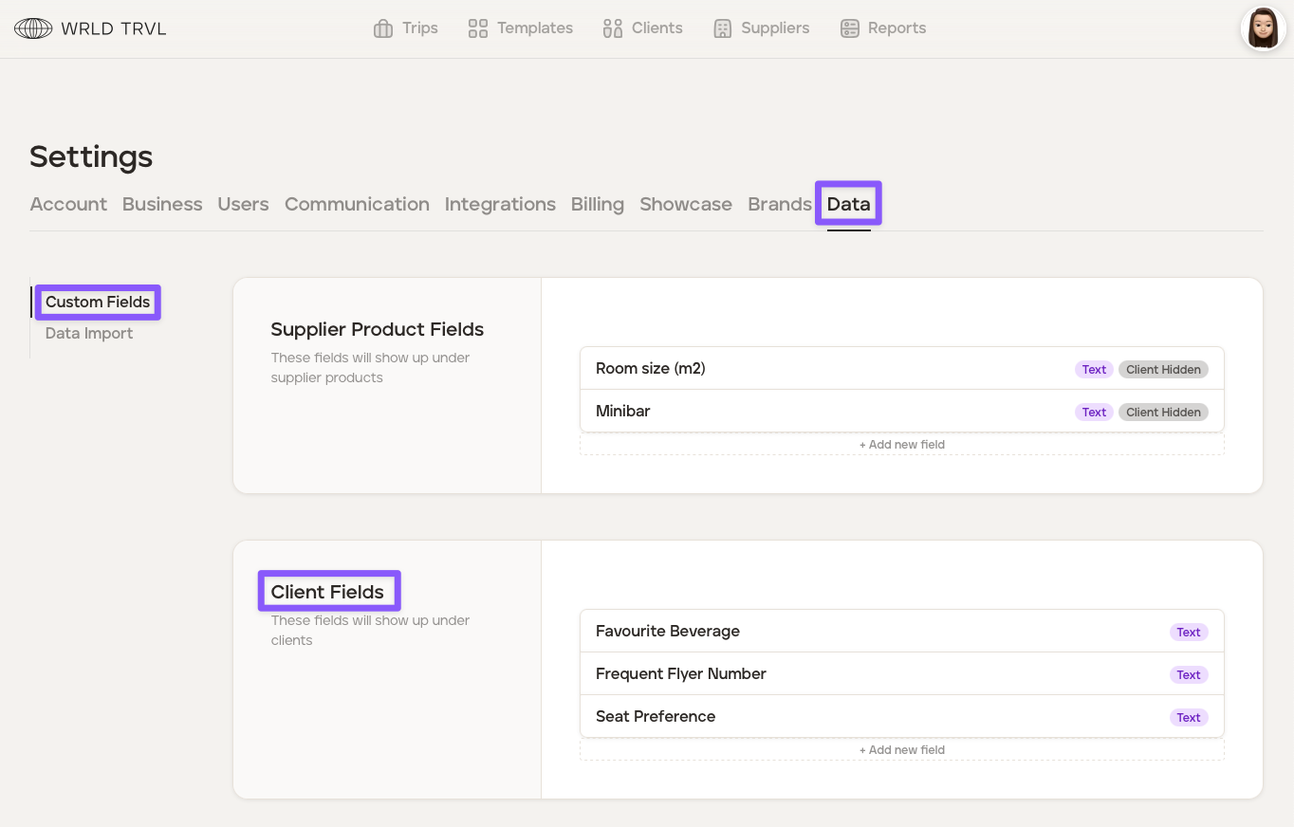Click the Suppliers building icon
1294x827 pixels.
pyautogui.click(x=723, y=28)
